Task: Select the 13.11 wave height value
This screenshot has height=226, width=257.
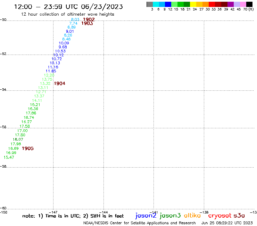Action: (x=43, y=88)
